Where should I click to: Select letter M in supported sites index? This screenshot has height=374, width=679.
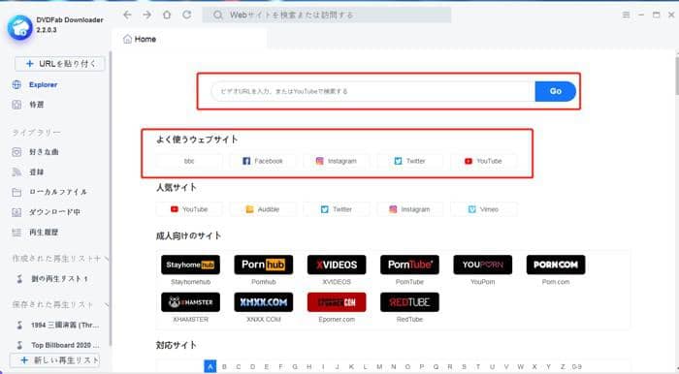tap(379, 366)
